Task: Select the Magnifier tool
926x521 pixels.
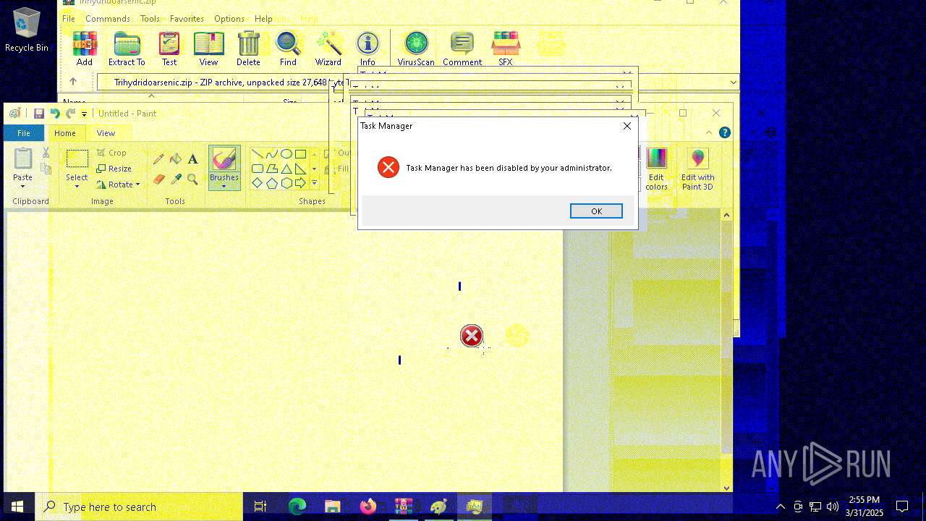Action: tap(192, 179)
